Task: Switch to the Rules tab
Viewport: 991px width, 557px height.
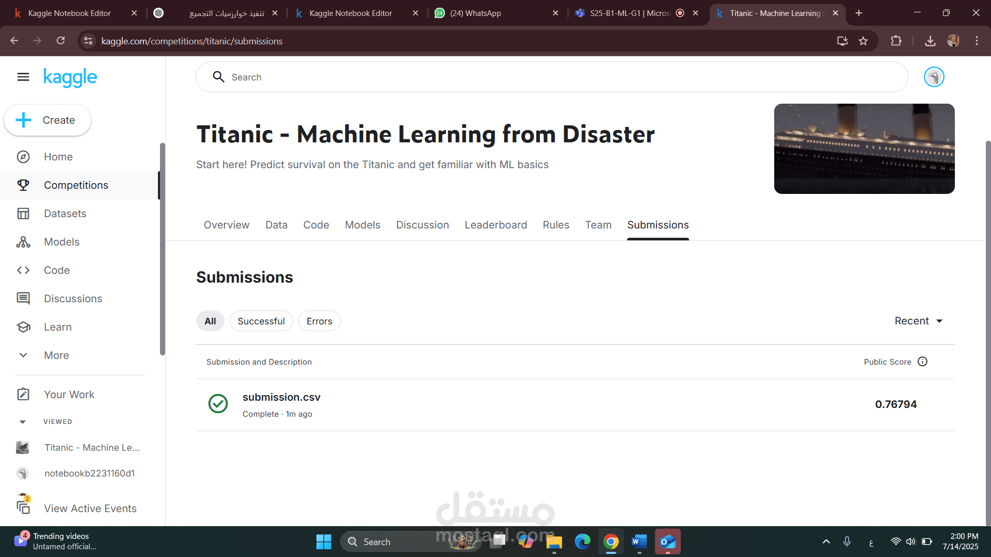Action: click(x=556, y=225)
